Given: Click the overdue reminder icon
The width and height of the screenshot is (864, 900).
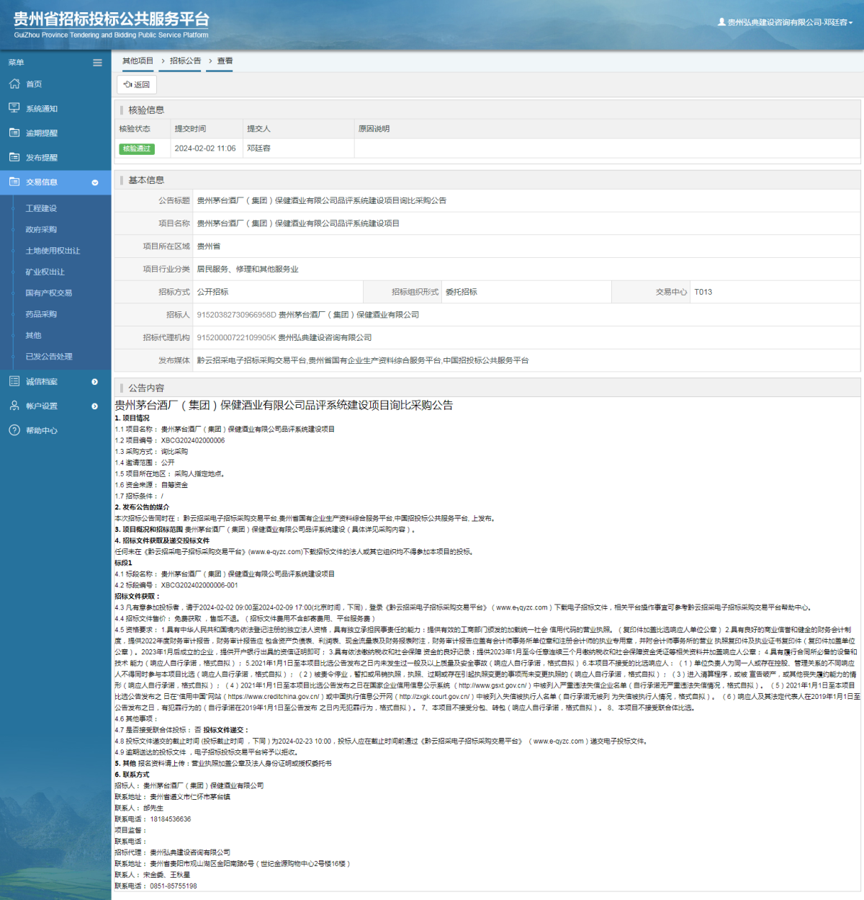Looking at the screenshot, I should pos(14,133).
